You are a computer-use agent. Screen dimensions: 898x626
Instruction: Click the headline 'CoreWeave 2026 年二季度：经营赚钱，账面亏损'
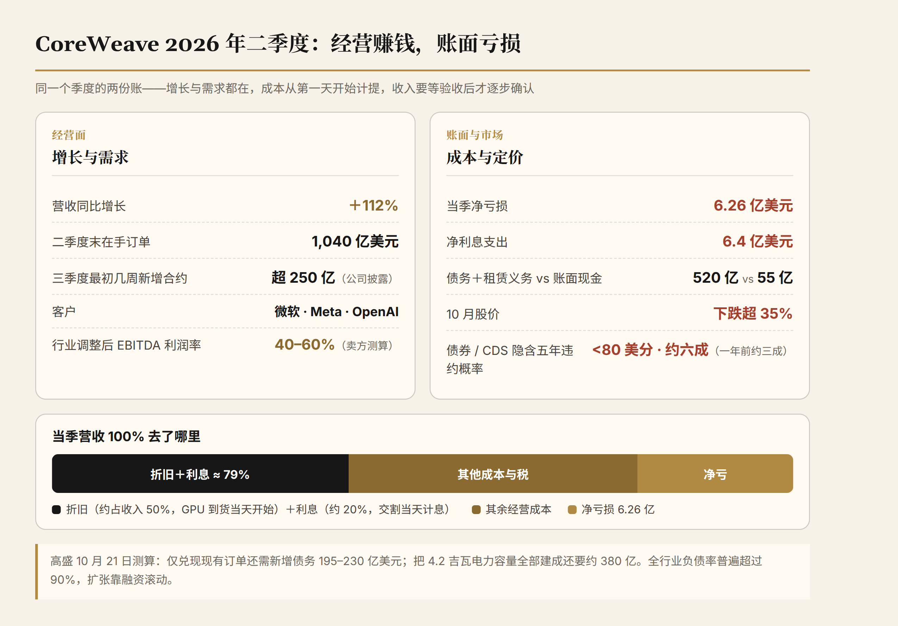click(x=278, y=43)
